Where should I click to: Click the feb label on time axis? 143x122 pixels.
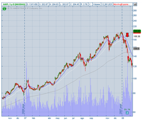click(x=33, y=118)
